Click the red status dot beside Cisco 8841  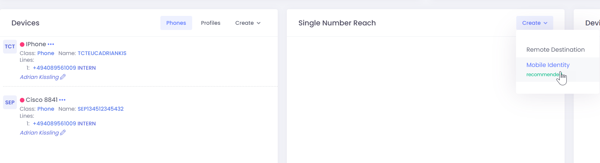22,100
